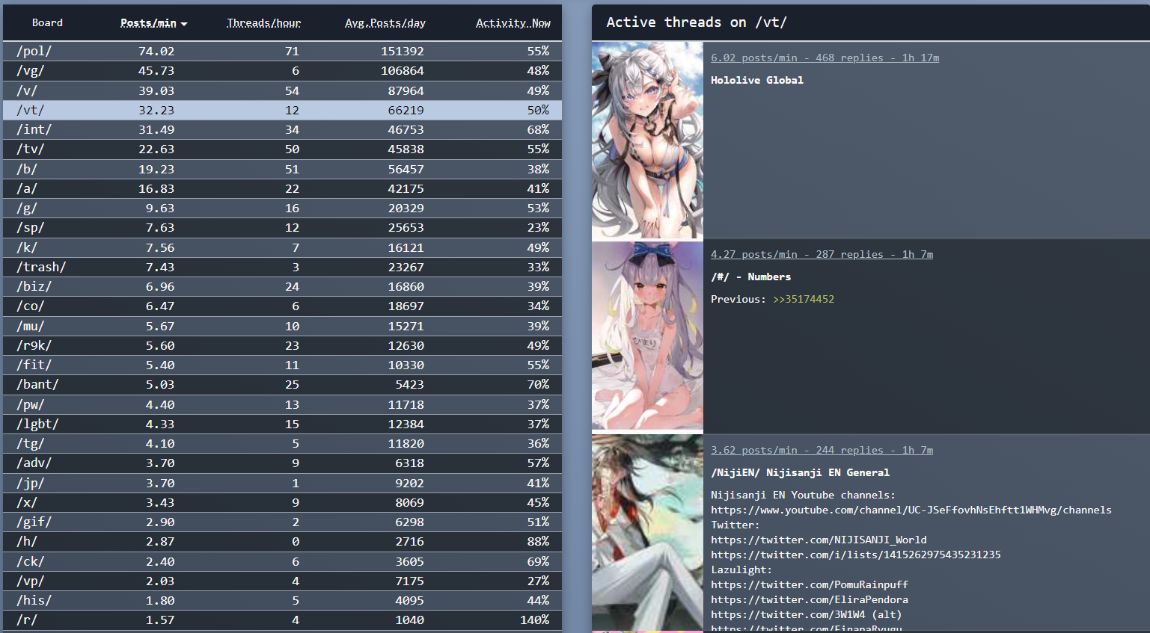Select the /vg/ board row
Screen dimensions: 1150x633
[282, 71]
